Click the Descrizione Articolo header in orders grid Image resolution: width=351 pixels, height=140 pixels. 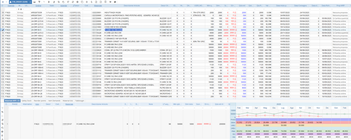pyautogui.click(x=132, y=6)
